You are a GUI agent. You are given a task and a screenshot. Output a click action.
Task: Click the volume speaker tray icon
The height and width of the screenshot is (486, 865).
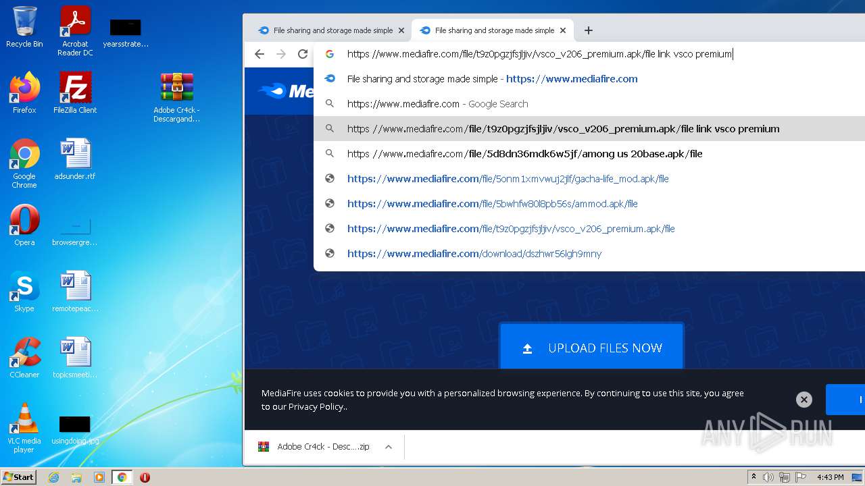pyautogui.click(x=768, y=477)
